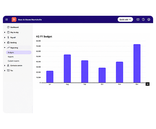Click the Reporting trend icon
The width and height of the screenshot is (156, 129).
click(8, 48)
